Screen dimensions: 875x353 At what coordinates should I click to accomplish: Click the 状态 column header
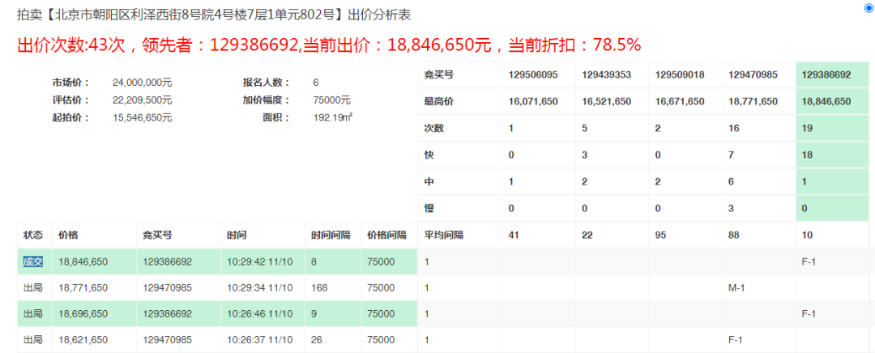coord(33,235)
